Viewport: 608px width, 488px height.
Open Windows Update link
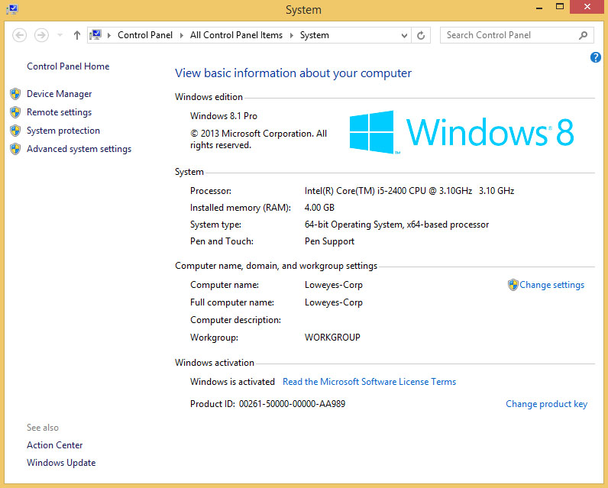(61, 463)
